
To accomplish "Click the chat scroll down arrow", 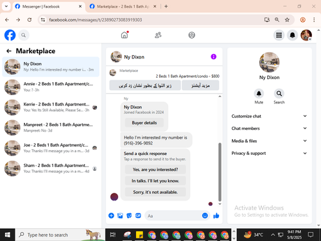I will [x=220, y=204].
